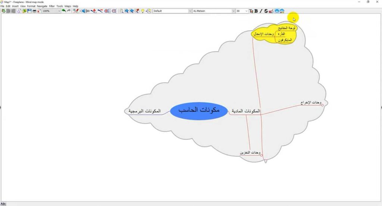This screenshot has height=206, width=382.
Task: Click the eye and brush icon
Action: 76,11
